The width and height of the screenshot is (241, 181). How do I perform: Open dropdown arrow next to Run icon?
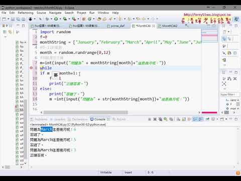tap(60, 19)
